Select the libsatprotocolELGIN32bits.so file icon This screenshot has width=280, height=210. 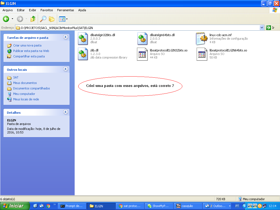pyautogui.click(x=142, y=54)
